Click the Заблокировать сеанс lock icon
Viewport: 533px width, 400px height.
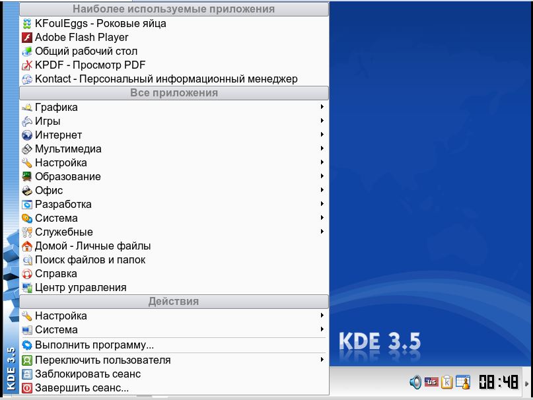click(27, 374)
